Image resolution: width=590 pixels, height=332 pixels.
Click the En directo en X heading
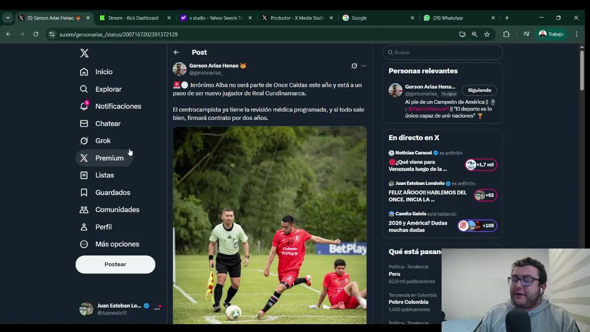tap(414, 138)
